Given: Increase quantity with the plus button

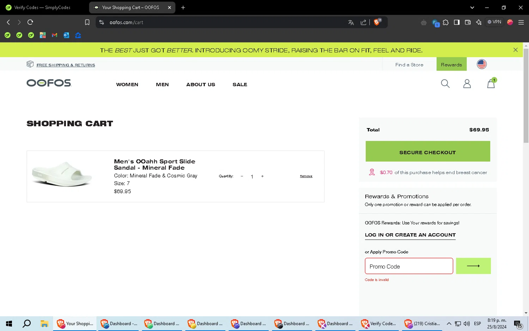Looking at the screenshot, I should 262,176.
